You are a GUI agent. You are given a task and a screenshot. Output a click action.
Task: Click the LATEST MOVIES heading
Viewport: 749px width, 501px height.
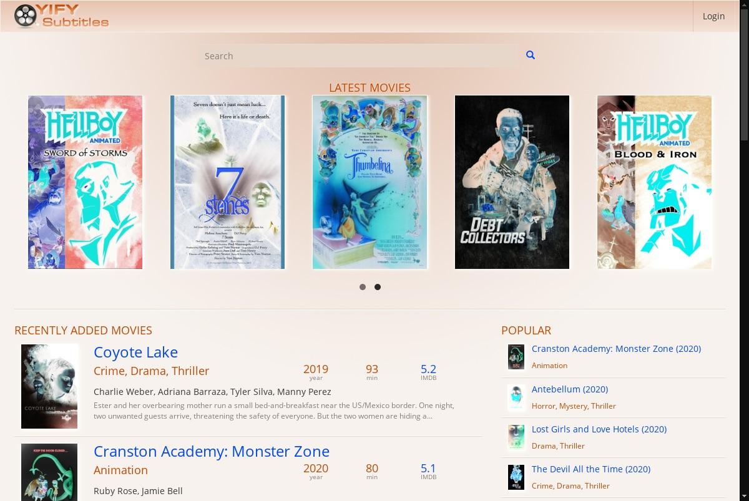point(370,88)
